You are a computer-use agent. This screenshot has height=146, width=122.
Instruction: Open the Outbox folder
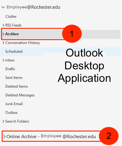[x=12, y=113]
